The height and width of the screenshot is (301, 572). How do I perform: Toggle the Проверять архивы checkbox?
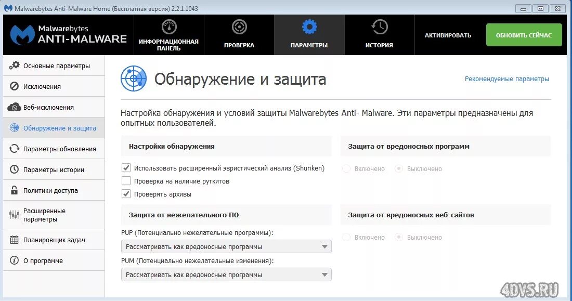tap(126, 194)
